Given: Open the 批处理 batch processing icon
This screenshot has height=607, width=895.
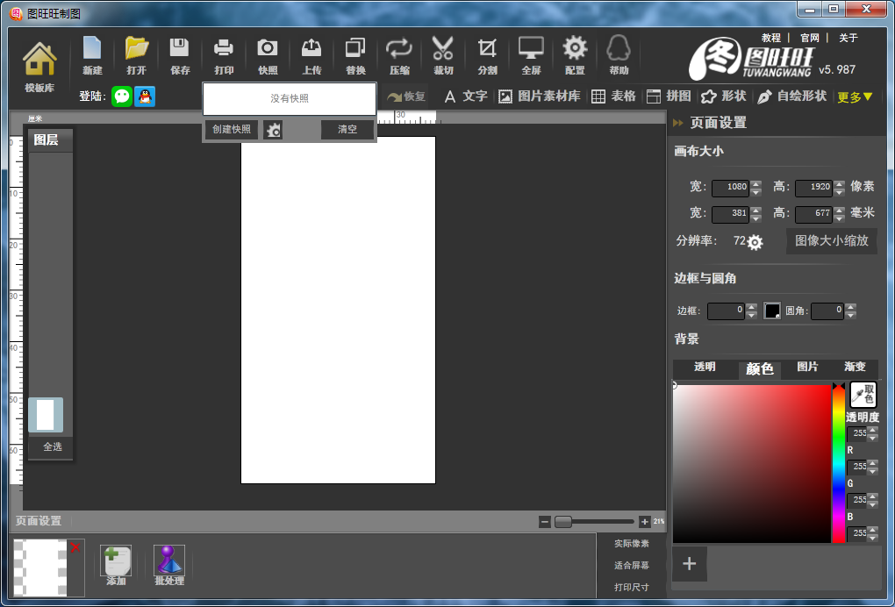Looking at the screenshot, I should (169, 565).
